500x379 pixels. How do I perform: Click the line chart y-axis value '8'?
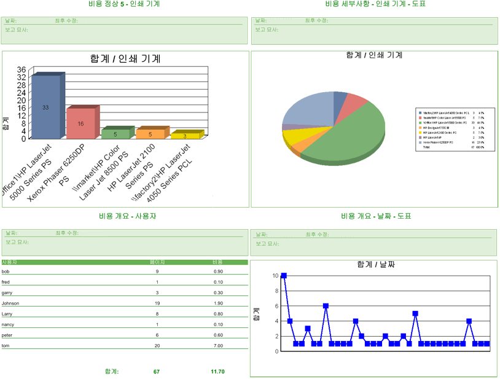coord(276,291)
